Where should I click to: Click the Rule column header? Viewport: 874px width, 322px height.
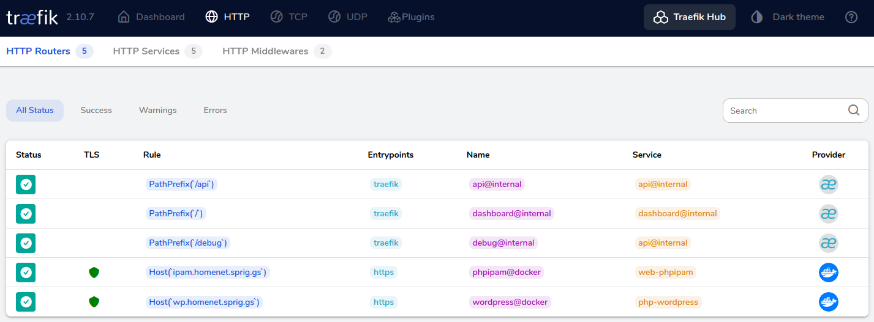152,155
